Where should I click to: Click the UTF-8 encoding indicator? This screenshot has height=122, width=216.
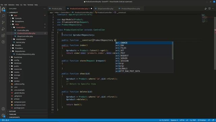(x=182, y=120)
